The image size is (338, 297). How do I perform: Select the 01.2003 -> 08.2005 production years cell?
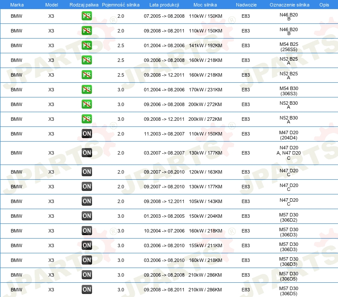coord(164,216)
